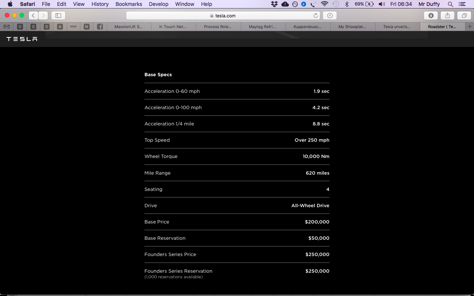Image resolution: width=474 pixels, height=296 pixels.
Task: Click the Tesla logo
Action: (22, 39)
